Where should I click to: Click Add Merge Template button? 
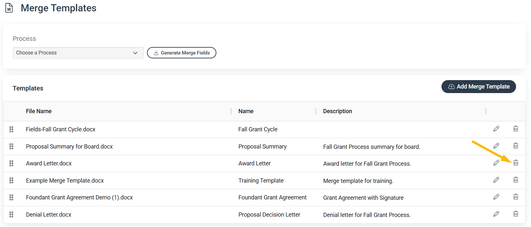pos(478,87)
